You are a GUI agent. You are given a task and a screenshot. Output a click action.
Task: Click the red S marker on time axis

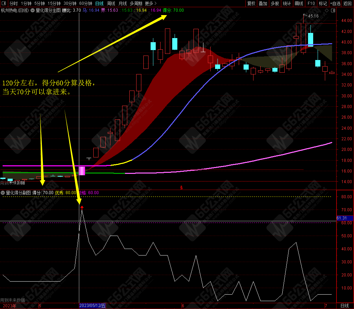click(x=181, y=188)
